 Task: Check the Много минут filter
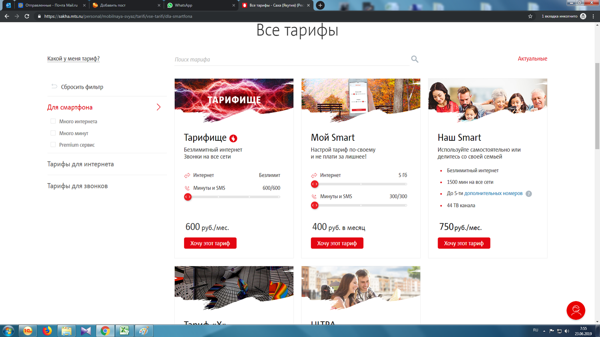[x=53, y=133]
